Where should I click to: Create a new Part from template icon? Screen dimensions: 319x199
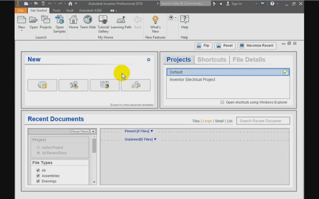42,85
